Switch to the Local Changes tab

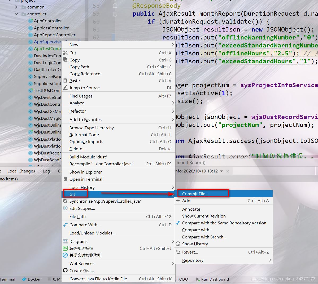coord(21,171)
